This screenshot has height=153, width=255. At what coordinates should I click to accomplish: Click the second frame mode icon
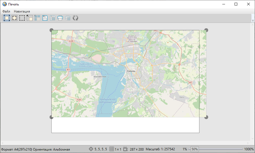pyautogui.click(x=14, y=18)
